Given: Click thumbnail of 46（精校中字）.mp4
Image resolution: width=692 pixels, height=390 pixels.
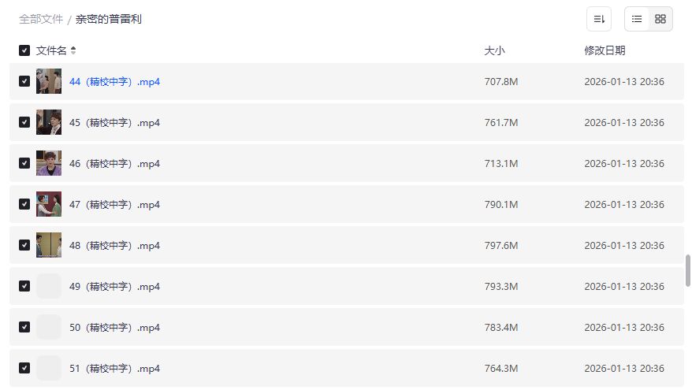Looking at the screenshot, I should click(49, 163).
